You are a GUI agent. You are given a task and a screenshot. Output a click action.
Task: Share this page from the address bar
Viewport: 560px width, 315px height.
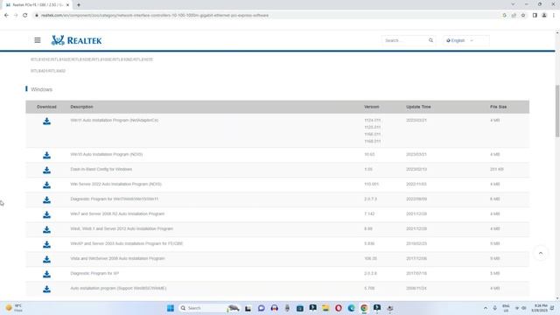[514, 16]
